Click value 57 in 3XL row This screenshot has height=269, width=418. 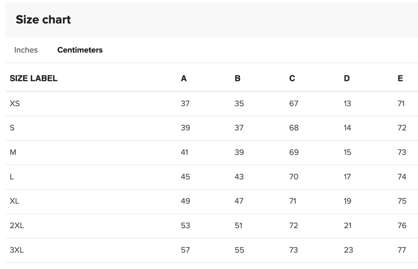185,250
